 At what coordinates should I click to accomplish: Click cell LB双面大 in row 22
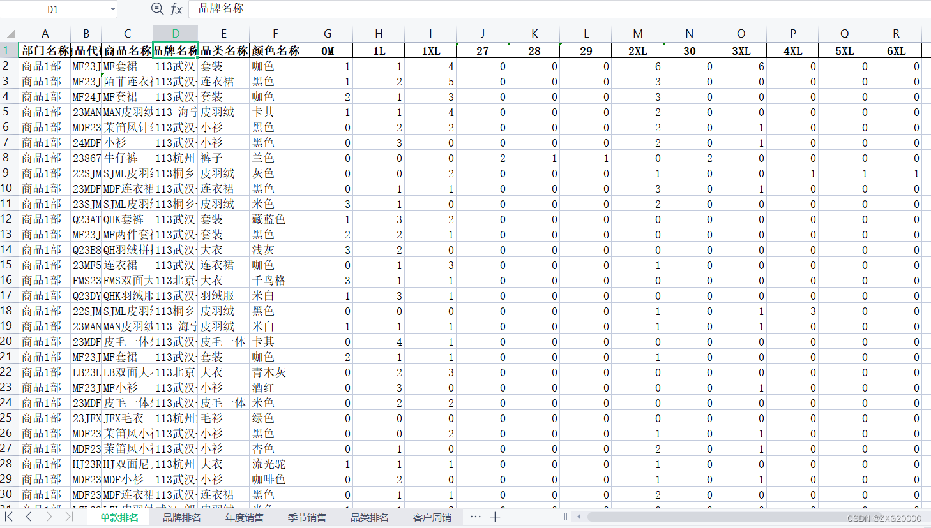(x=127, y=372)
